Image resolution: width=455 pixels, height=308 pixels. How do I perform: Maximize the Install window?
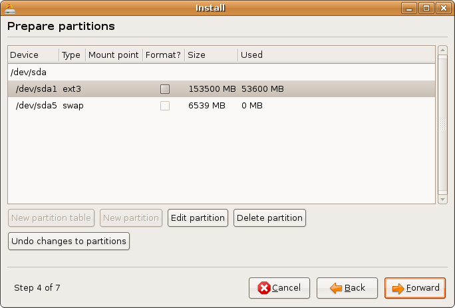[x=426, y=8]
